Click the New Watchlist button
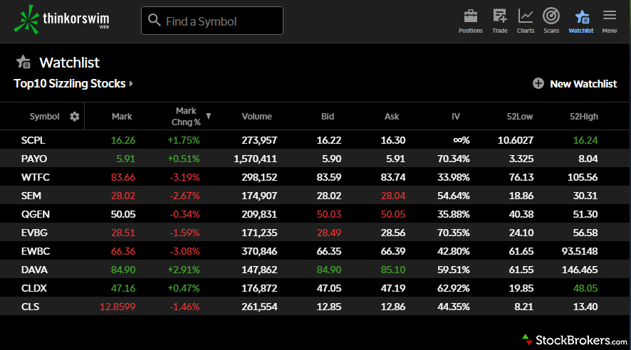The width and height of the screenshot is (631, 350). 583,84
